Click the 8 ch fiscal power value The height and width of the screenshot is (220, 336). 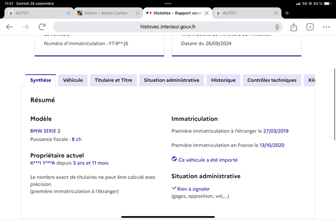pyautogui.click(x=76, y=139)
